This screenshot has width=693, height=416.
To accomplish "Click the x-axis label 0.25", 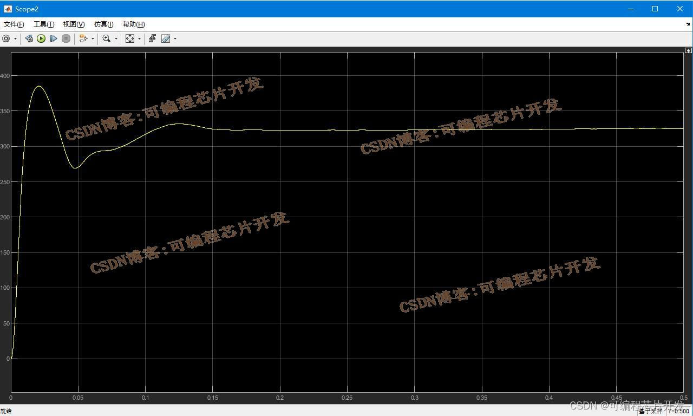I will tap(347, 398).
